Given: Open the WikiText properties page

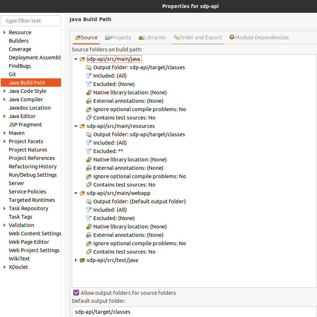Looking at the screenshot, I should [19, 259].
